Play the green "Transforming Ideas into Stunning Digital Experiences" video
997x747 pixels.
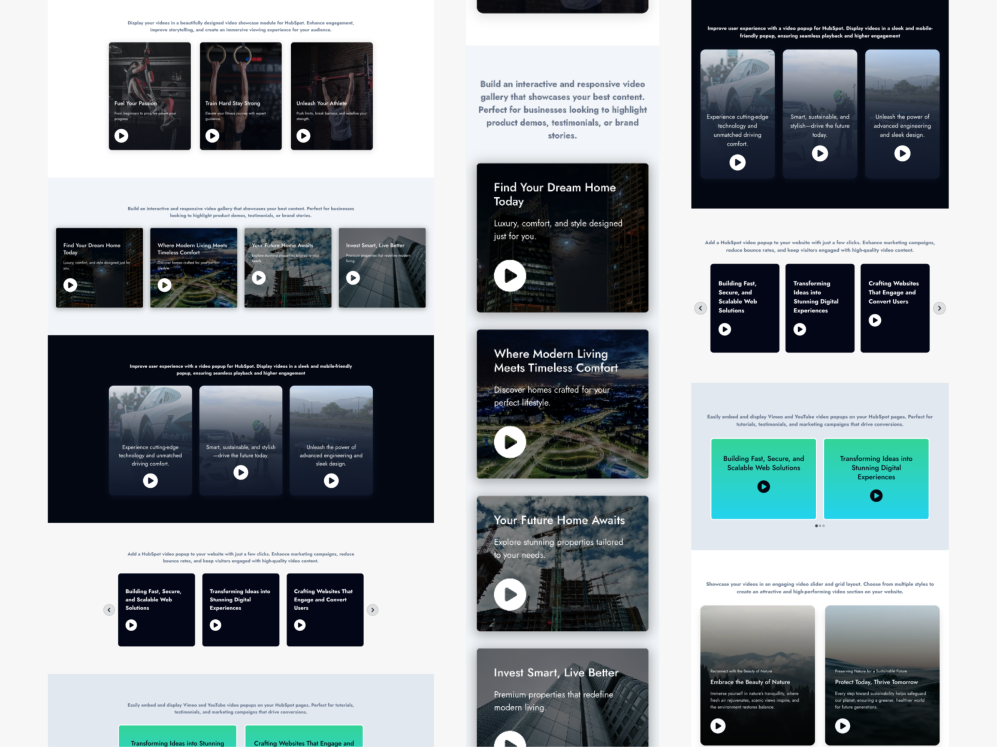876,496
